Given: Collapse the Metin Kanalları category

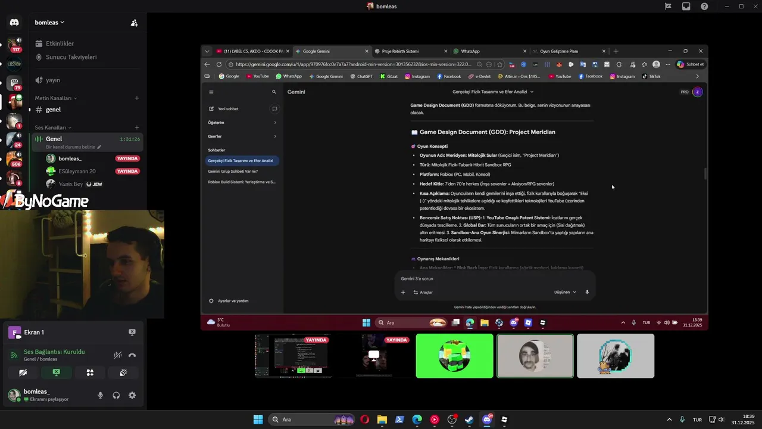Looking at the screenshot, I should (56, 98).
